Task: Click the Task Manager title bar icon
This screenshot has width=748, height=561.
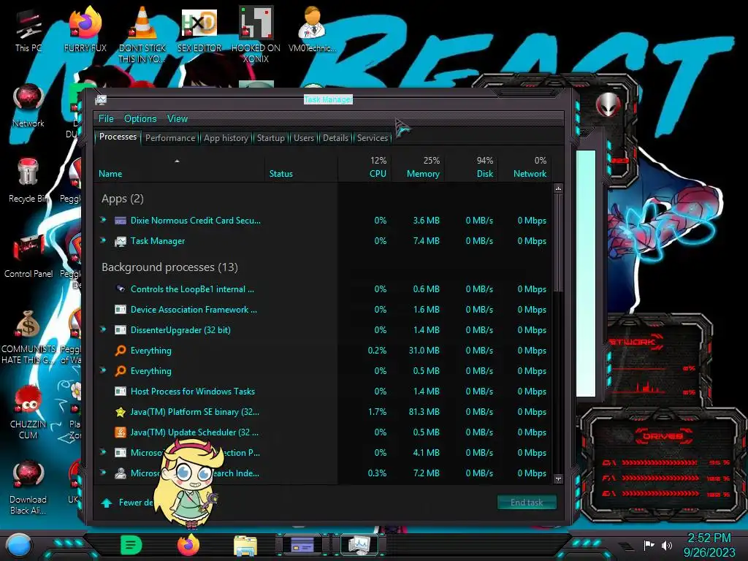Action: coord(101,99)
